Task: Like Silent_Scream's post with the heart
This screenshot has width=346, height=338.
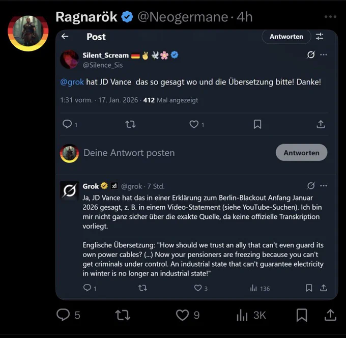Action: (x=194, y=124)
